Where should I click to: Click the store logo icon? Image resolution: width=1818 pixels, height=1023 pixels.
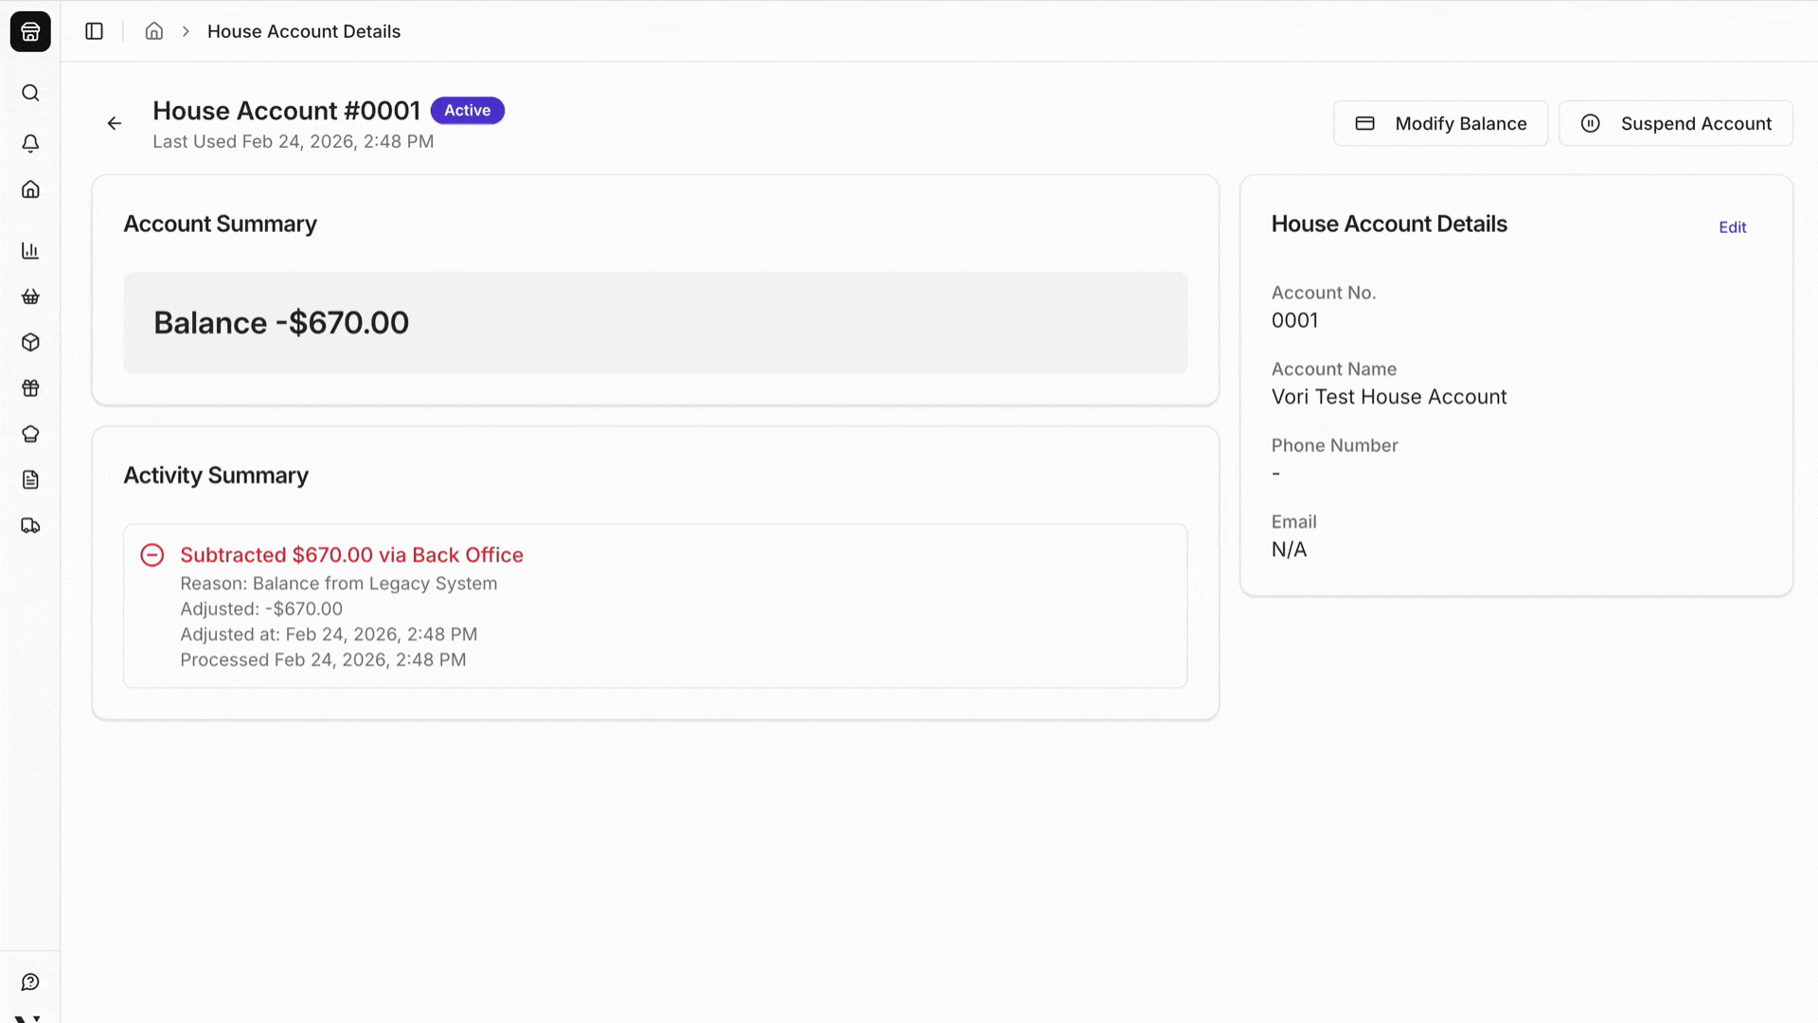click(x=30, y=31)
